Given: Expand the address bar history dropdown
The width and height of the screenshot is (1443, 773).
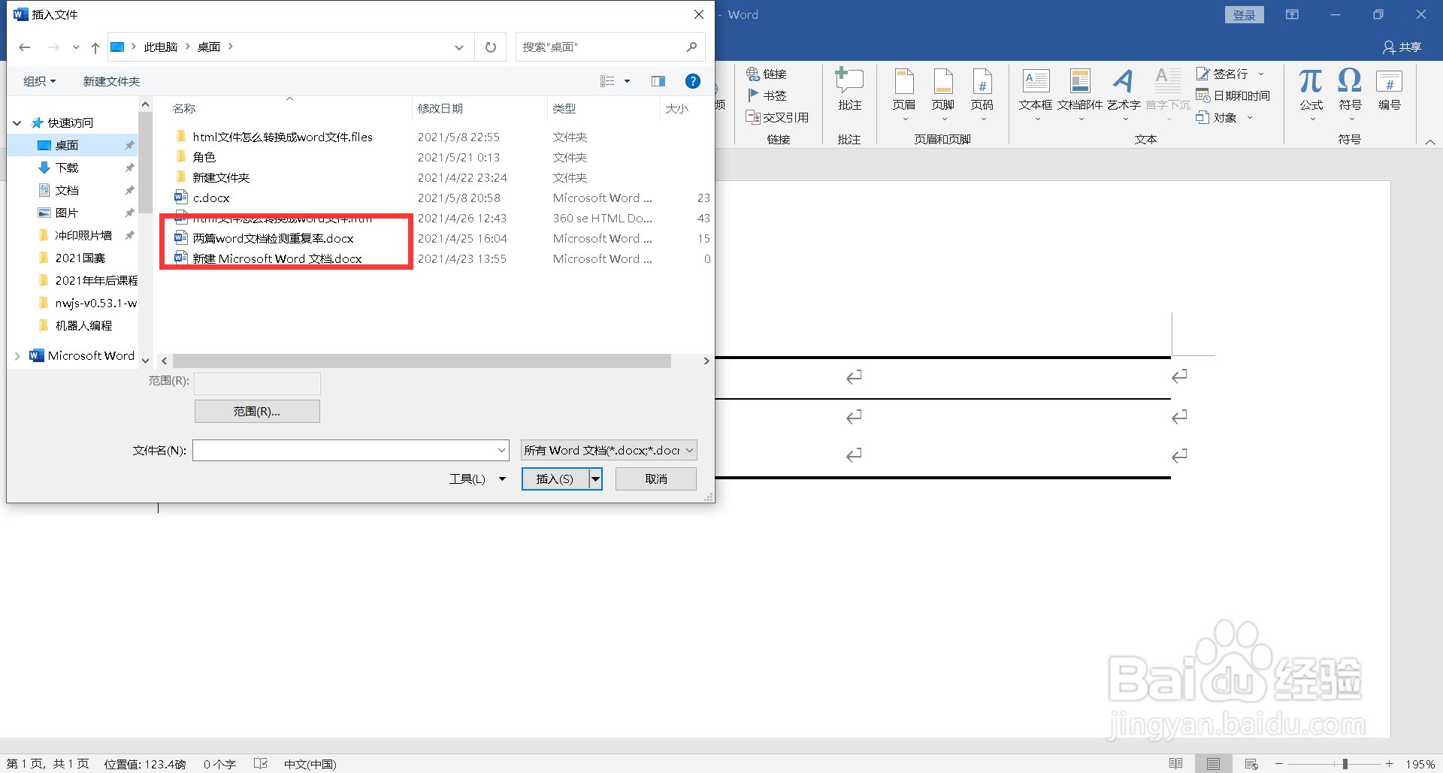Looking at the screenshot, I should pyautogui.click(x=459, y=47).
